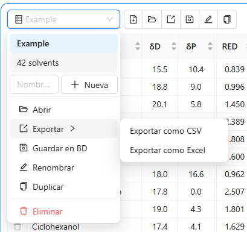
Task: Click the δD value 18.8
Action: [x=160, y=87]
